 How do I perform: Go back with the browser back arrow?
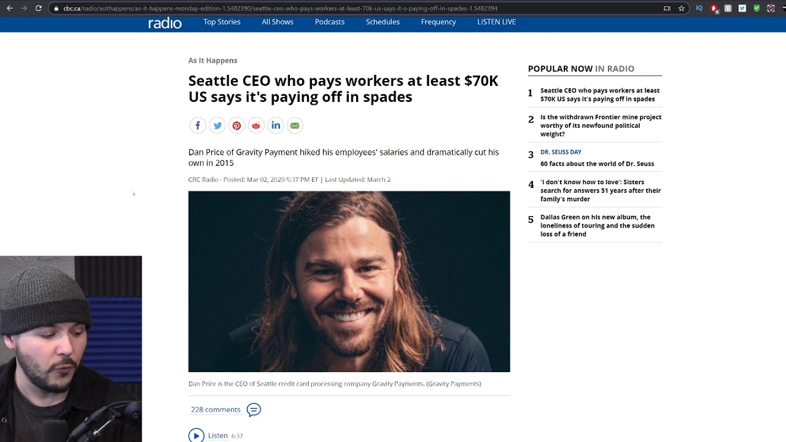[x=9, y=9]
